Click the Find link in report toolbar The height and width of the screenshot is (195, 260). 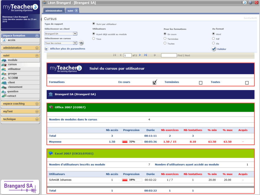pos(180,56)
